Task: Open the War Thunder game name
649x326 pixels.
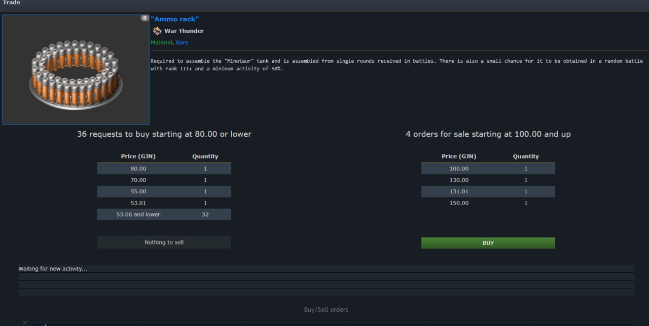Action: click(184, 31)
